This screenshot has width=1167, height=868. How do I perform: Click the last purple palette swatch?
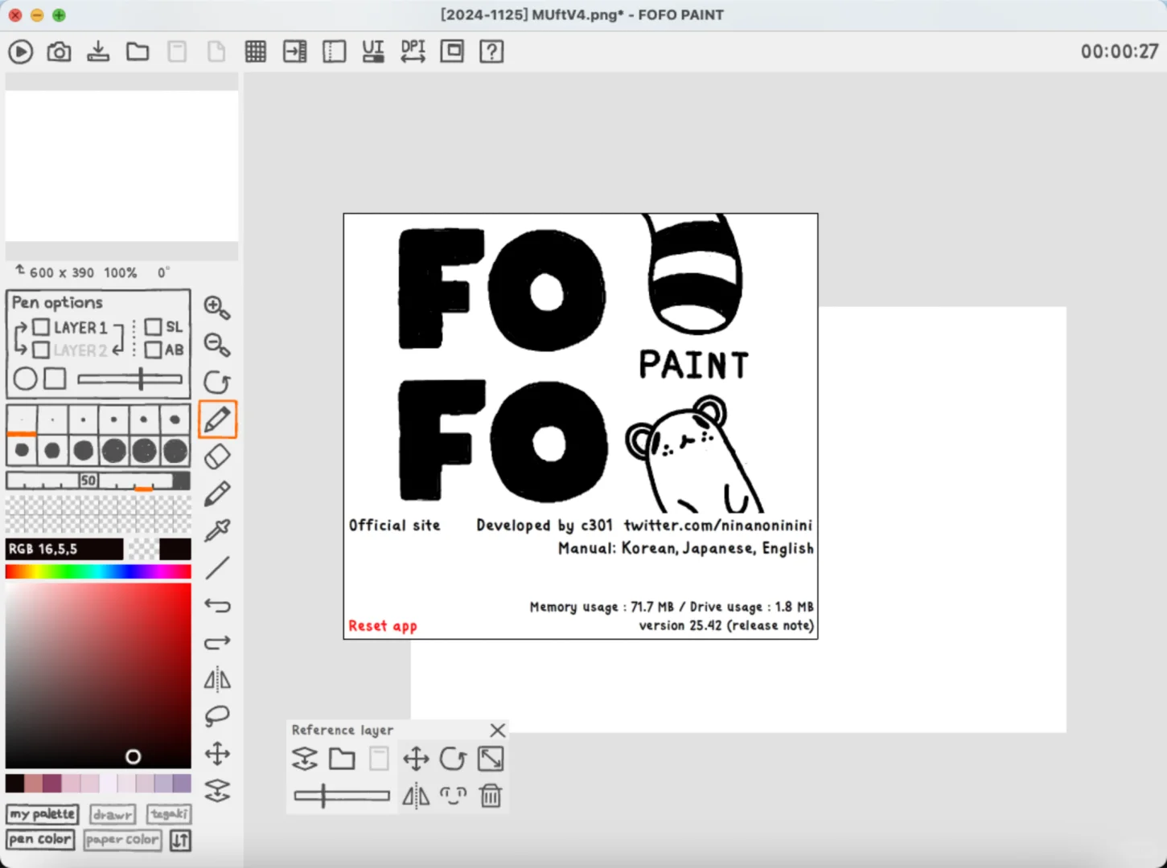[x=183, y=783]
